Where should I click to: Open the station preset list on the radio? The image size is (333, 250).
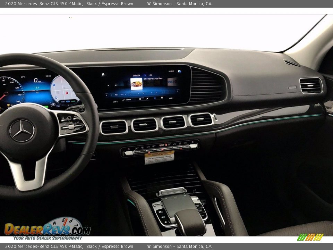[x=140, y=99]
